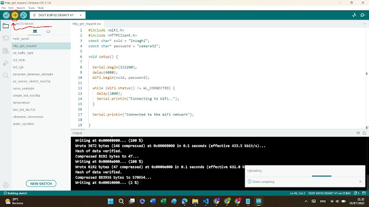The width and height of the screenshot is (369, 207).
Task: Open Excel from the taskbar
Action: (163, 201)
